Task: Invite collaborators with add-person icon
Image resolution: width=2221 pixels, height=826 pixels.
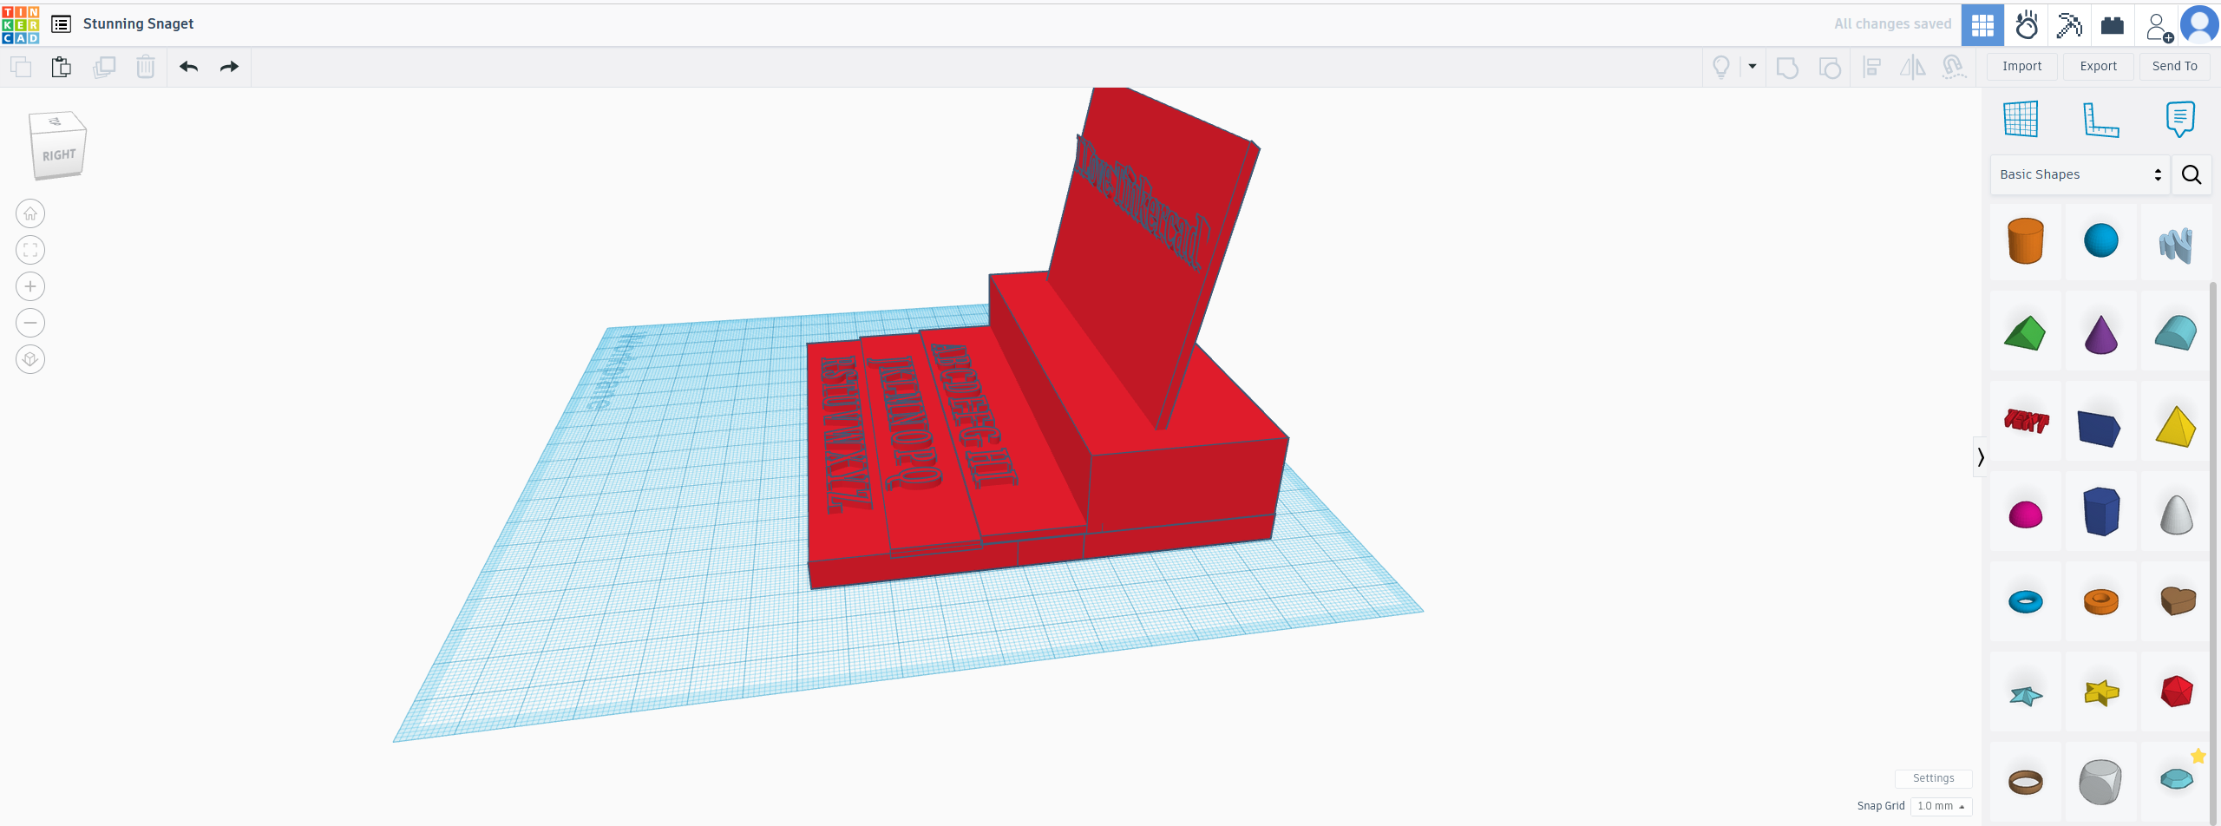Action: (2158, 26)
